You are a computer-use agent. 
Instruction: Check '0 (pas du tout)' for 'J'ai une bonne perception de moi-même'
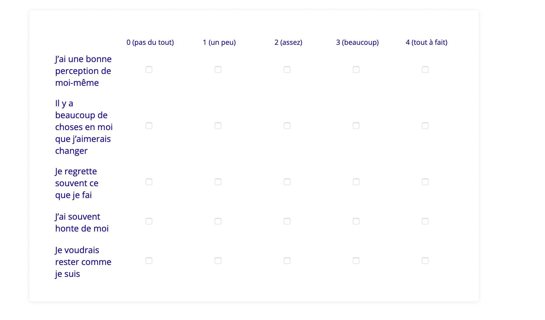(x=149, y=70)
